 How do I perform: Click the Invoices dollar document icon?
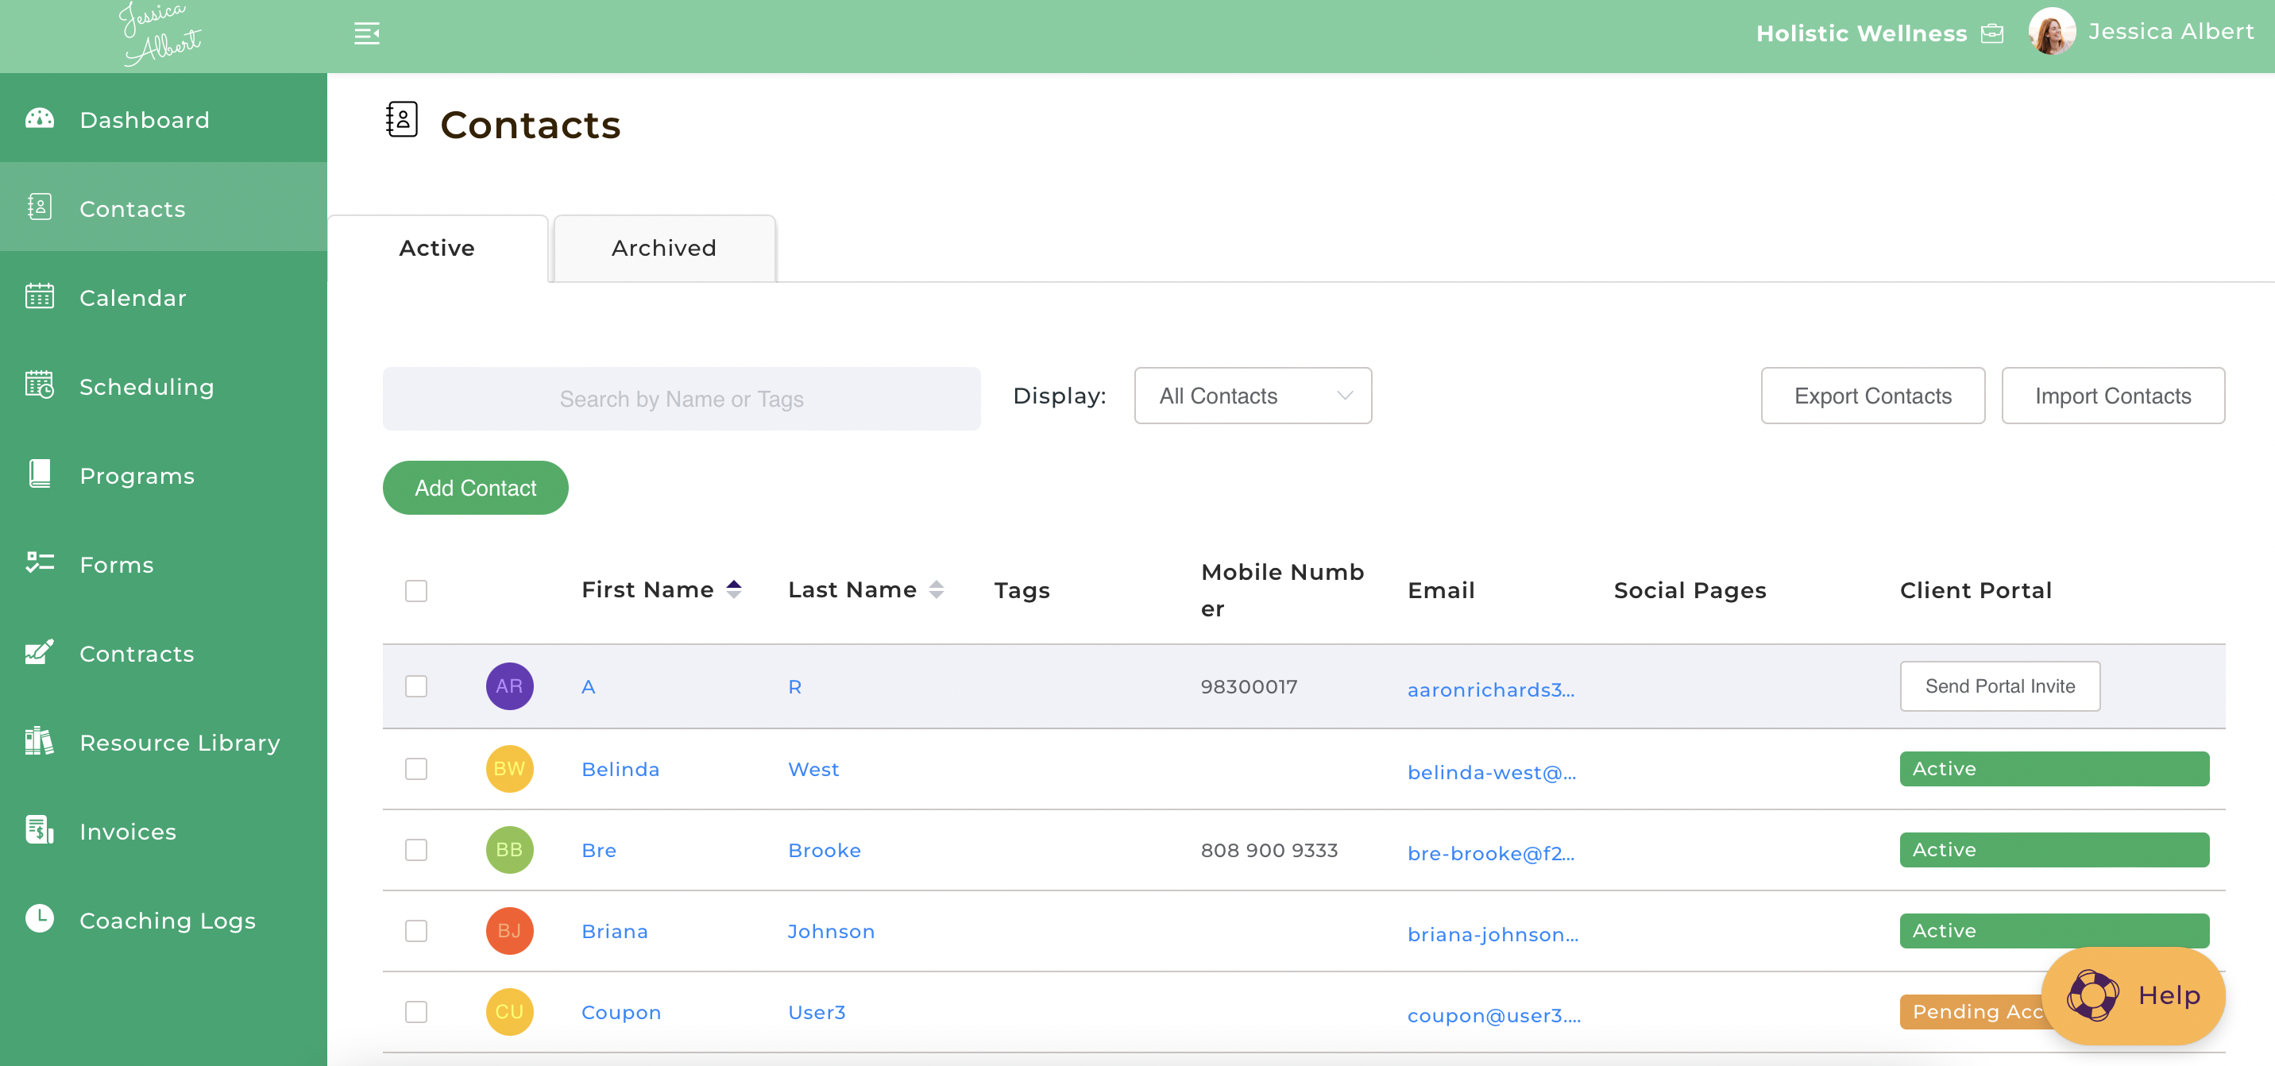(40, 830)
